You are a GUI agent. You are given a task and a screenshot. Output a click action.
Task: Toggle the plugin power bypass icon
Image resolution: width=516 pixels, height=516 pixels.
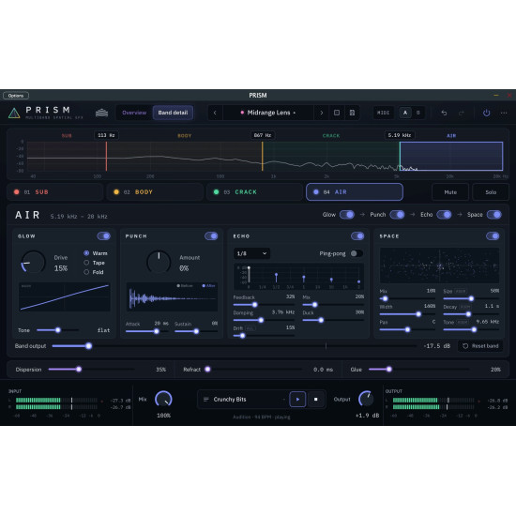486,113
